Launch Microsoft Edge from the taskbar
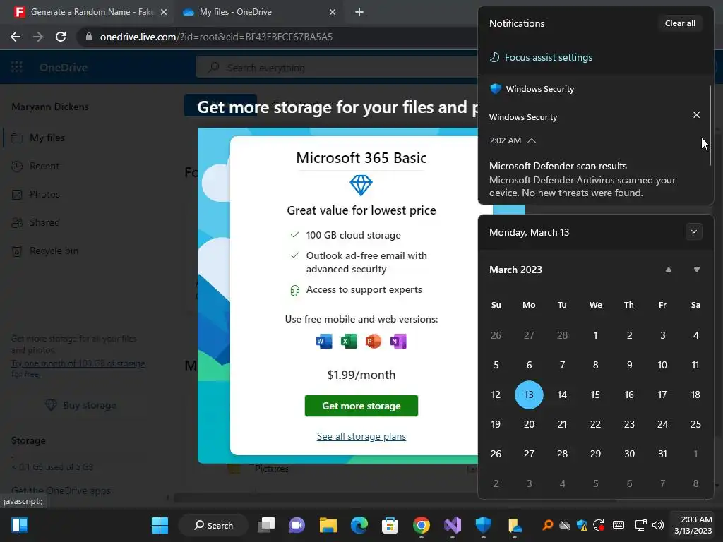Image resolution: width=723 pixels, height=542 pixels. pyautogui.click(x=359, y=525)
